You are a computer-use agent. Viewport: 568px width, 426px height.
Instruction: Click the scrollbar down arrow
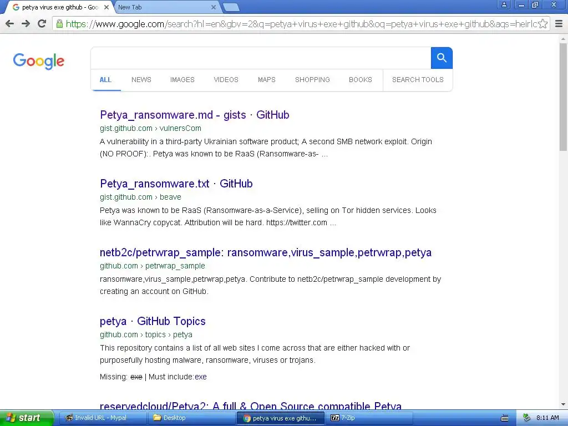pyautogui.click(x=564, y=404)
